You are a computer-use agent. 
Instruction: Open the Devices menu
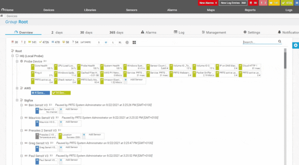(x=49, y=10)
